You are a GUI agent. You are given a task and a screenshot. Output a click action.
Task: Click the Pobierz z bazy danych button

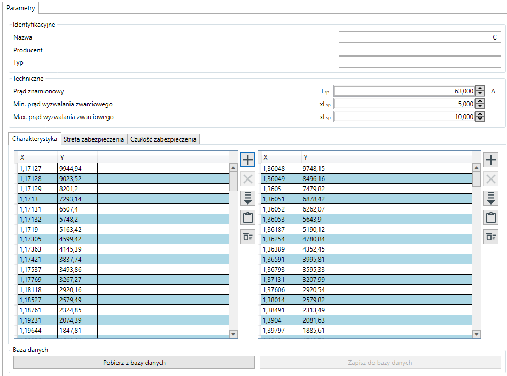134,363
